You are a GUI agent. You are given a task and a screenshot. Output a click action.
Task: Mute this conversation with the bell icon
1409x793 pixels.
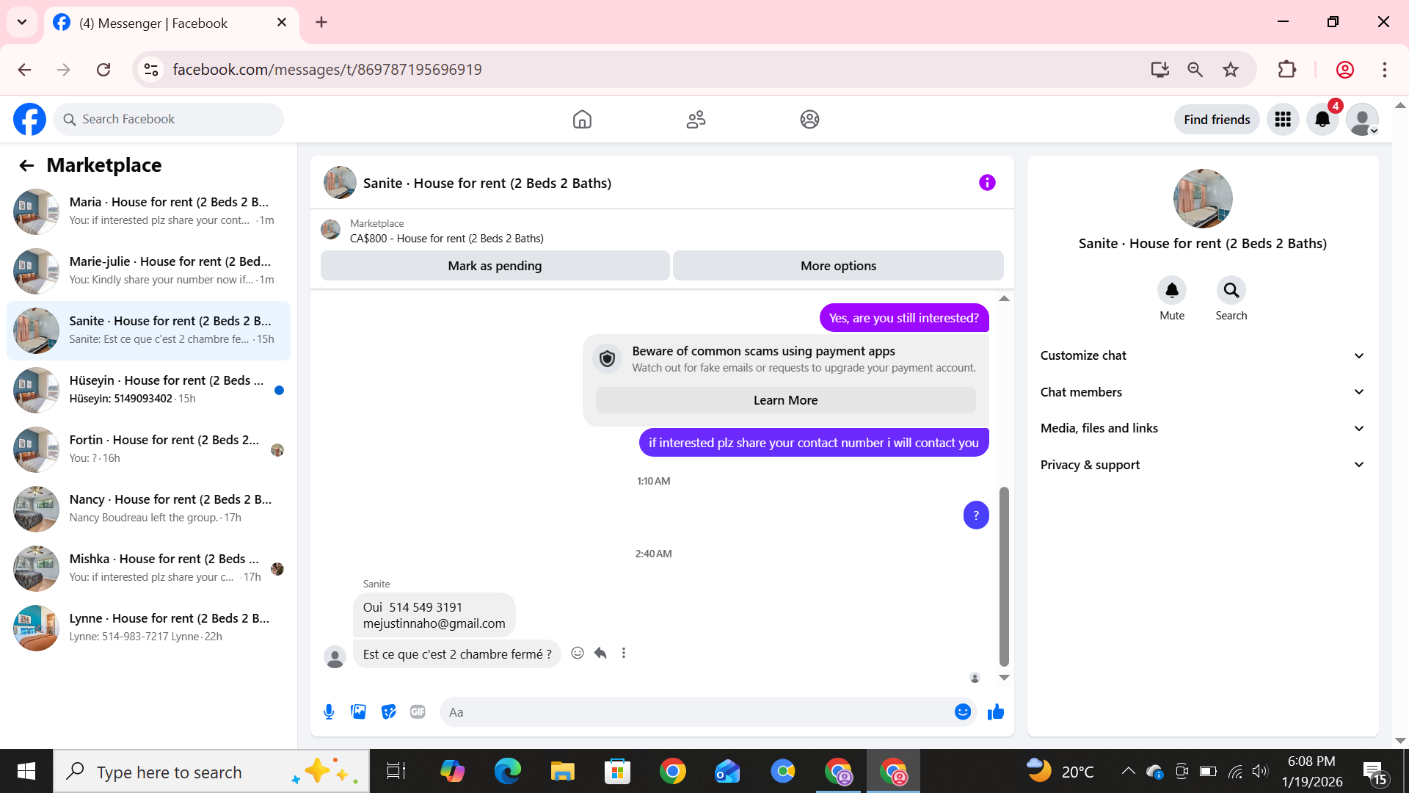tap(1171, 291)
